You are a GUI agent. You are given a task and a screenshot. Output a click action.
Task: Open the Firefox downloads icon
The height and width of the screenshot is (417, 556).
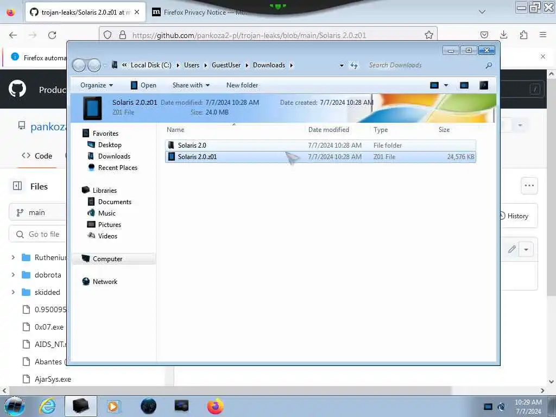click(503, 35)
